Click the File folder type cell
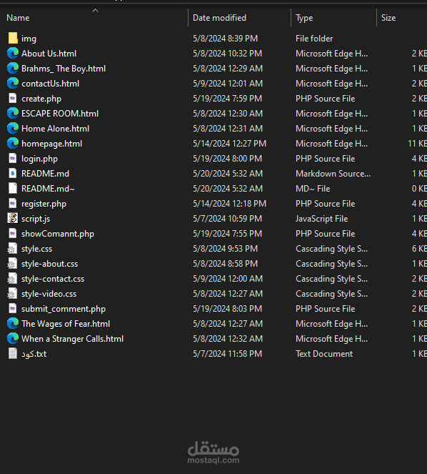The height and width of the screenshot is (474, 427). tap(314, 39)
